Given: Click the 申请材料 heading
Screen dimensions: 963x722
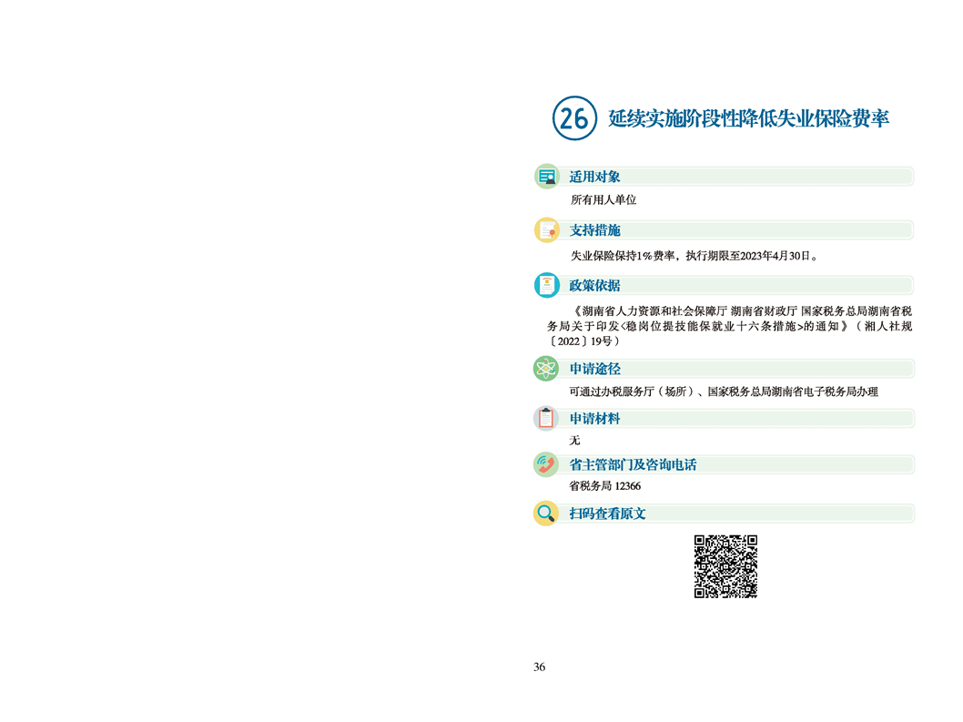Looking at the screenshot, I should [x=594, y=419].
